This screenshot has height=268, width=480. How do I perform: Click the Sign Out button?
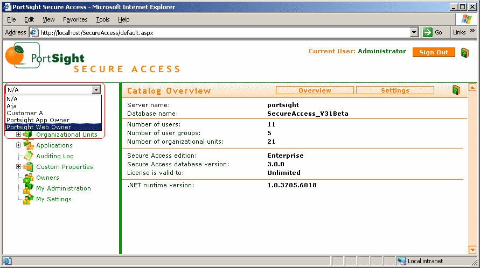pos(434,52)
